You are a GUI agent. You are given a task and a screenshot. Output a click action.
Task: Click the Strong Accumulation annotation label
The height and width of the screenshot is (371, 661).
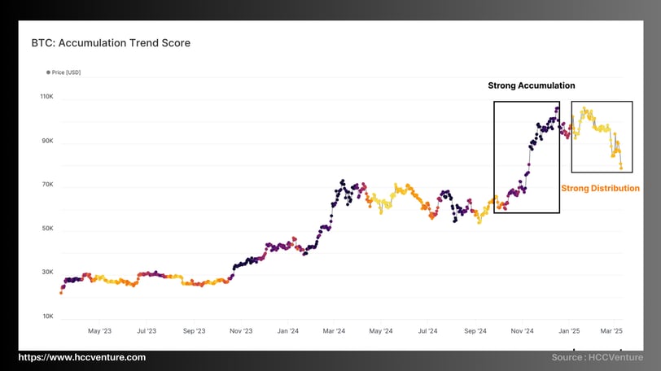(x=532, y=85)
